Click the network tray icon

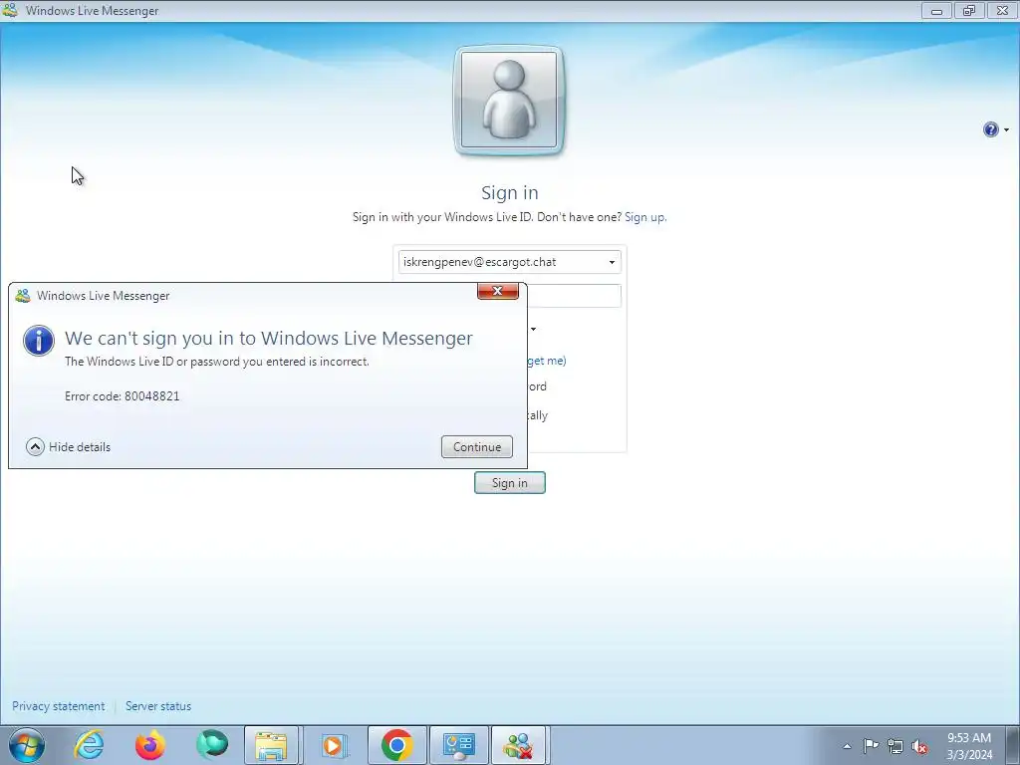pos(895,746)
